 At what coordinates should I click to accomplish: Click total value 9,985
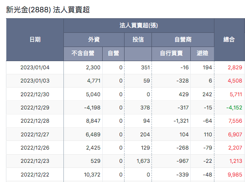click(235, 175)
